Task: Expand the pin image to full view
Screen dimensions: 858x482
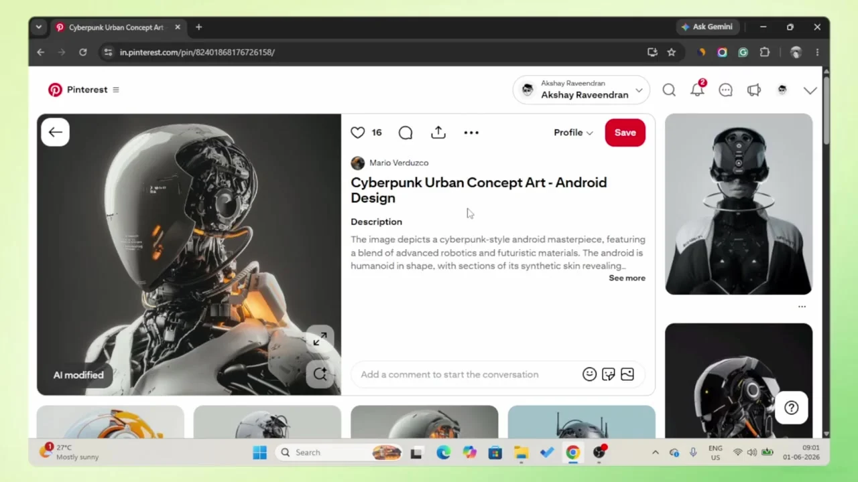Action: tap(320, 340)
